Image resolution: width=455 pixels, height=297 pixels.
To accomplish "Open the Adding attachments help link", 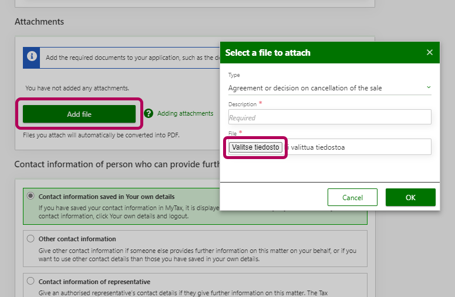I will tap(185, 113).
